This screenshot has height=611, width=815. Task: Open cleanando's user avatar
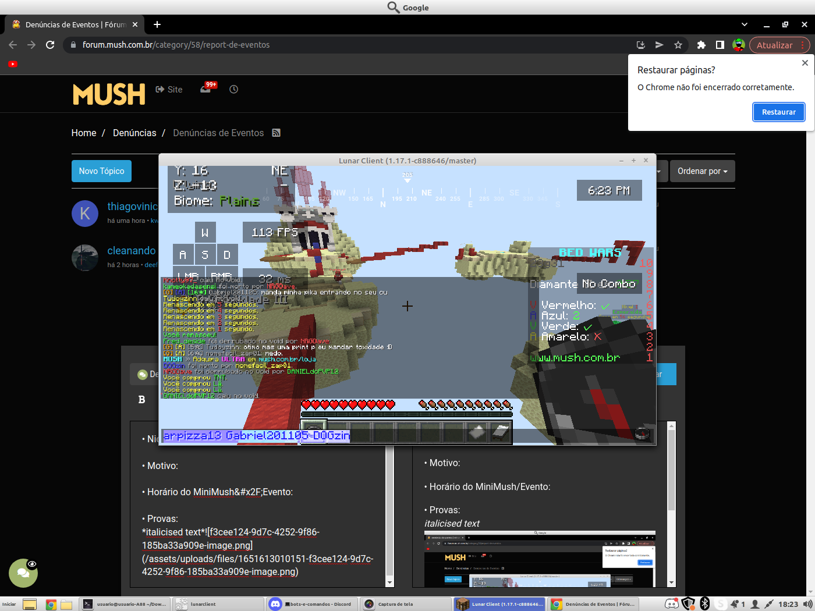[x=85, y=258]
